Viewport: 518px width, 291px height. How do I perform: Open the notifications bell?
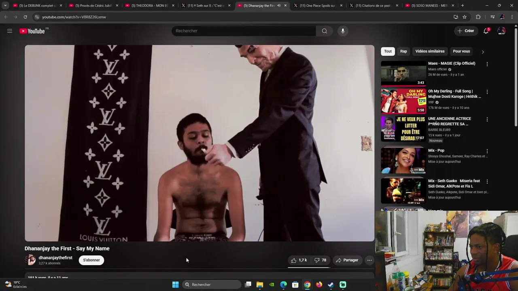click(x=486, y=31)
